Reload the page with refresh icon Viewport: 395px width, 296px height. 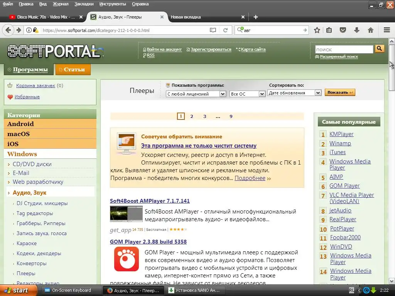click(x=225, y=30)
